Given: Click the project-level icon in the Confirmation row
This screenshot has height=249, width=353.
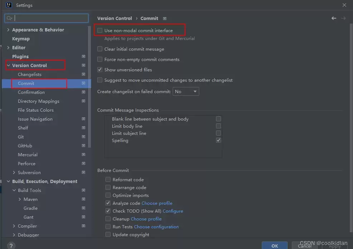Looking at the screenshot, I should point(83,92).
